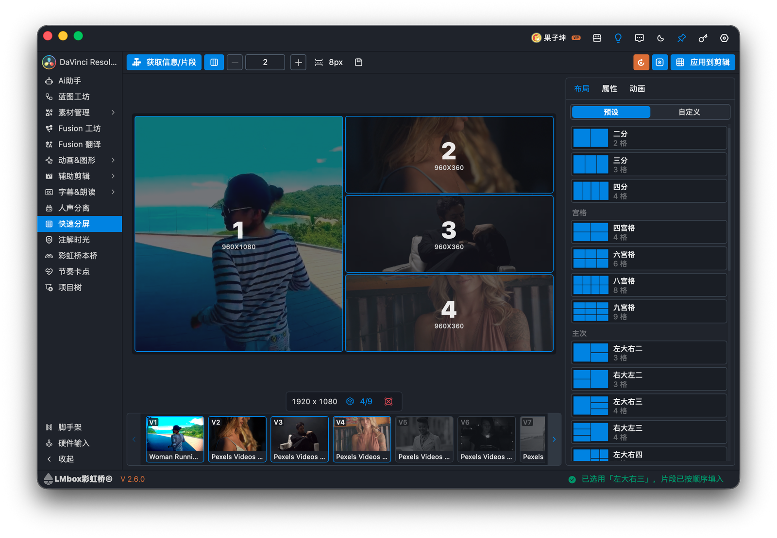This screenshot has height=538, width=777.
Task: Click 应用到剪辑 button
Action: pos(703,62)
